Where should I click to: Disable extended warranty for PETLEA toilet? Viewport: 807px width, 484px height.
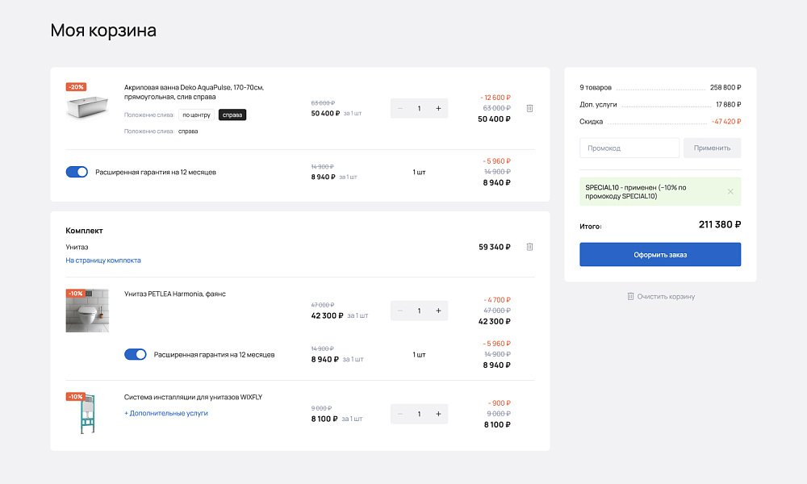tap(136, 354)
